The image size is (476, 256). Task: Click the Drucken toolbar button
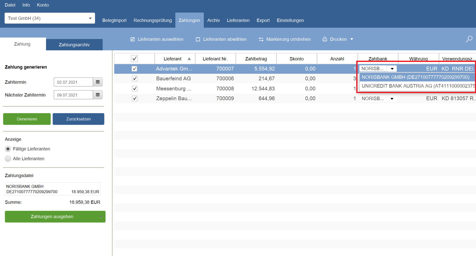[x=338, y=39]
